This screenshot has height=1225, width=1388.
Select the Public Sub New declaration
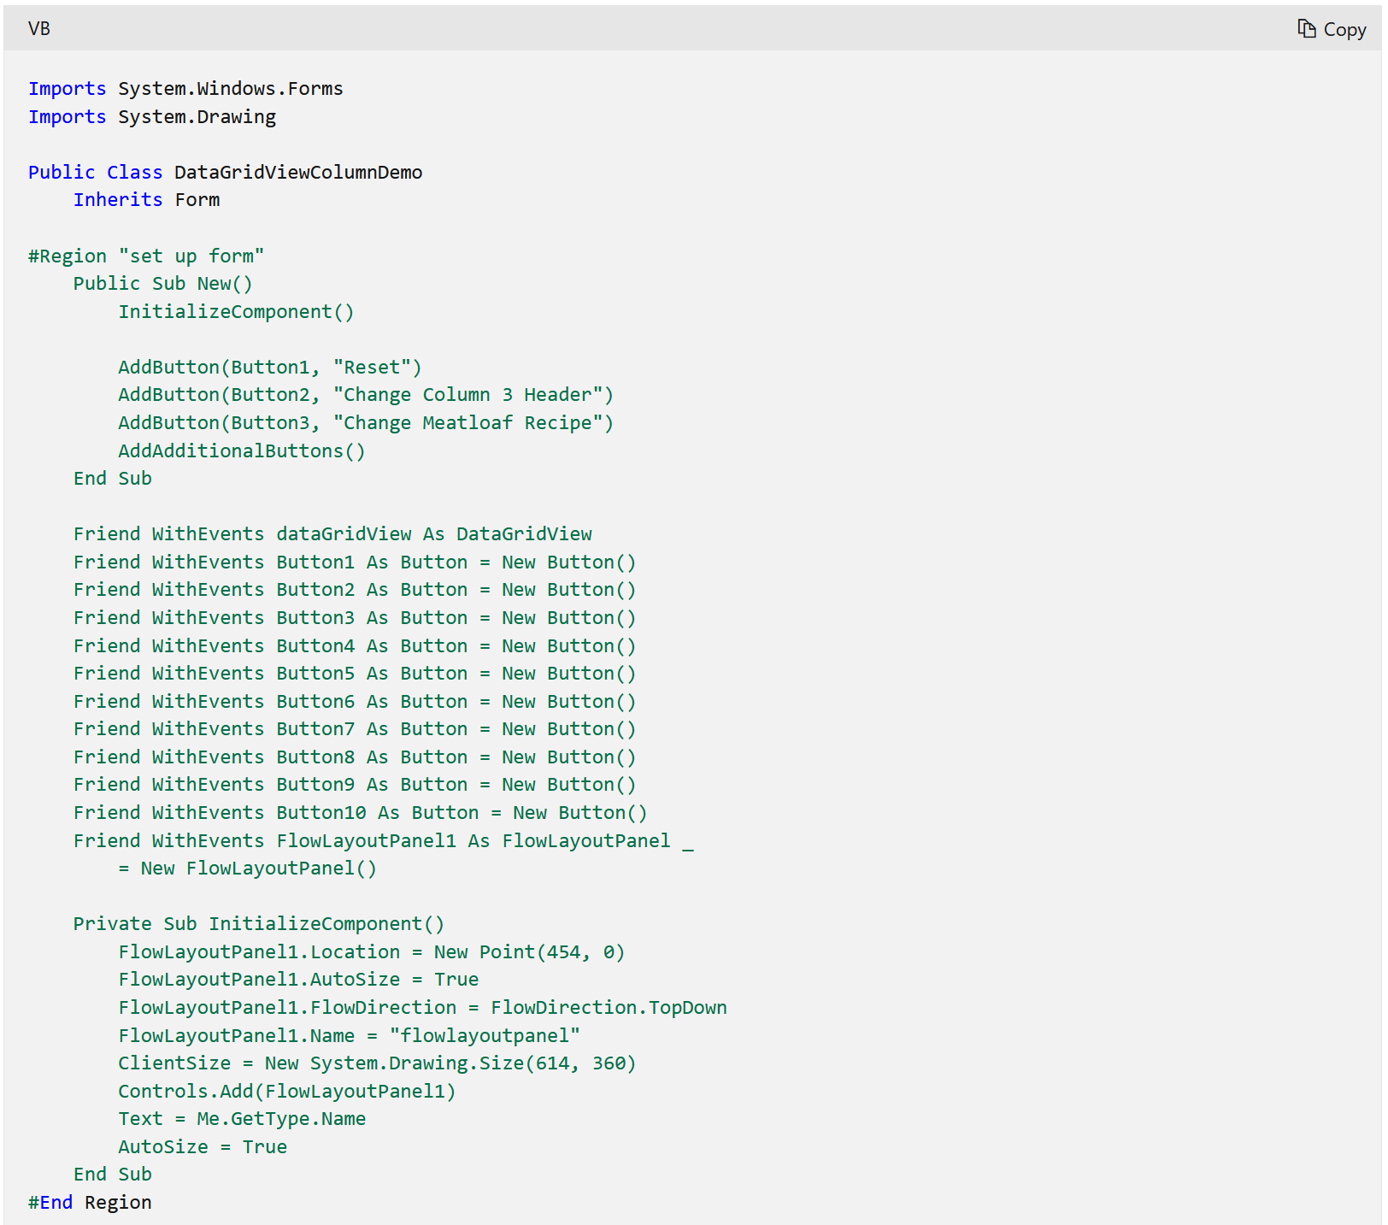[x=162, y=283]
